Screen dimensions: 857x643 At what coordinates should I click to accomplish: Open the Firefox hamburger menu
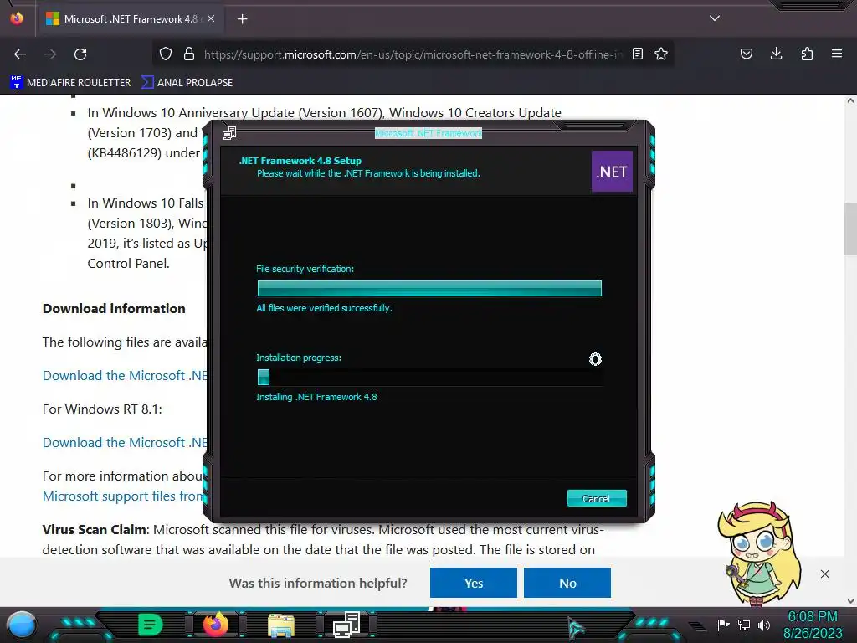[837, 54]
